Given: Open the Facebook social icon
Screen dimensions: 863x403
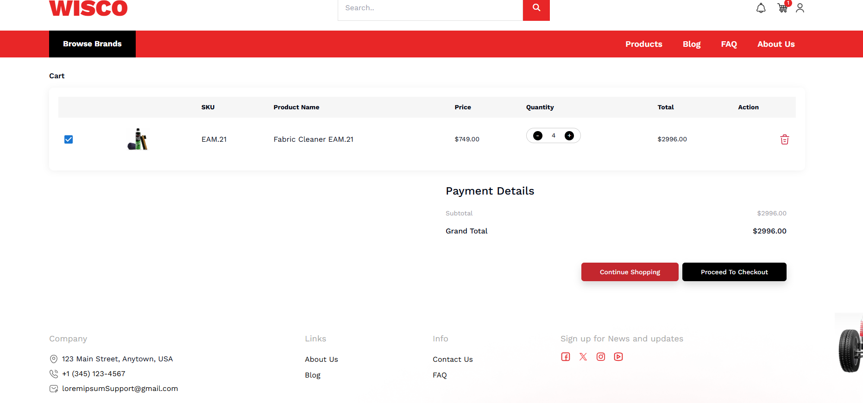Looking at the screenshot, I should (x=566, y=357).
